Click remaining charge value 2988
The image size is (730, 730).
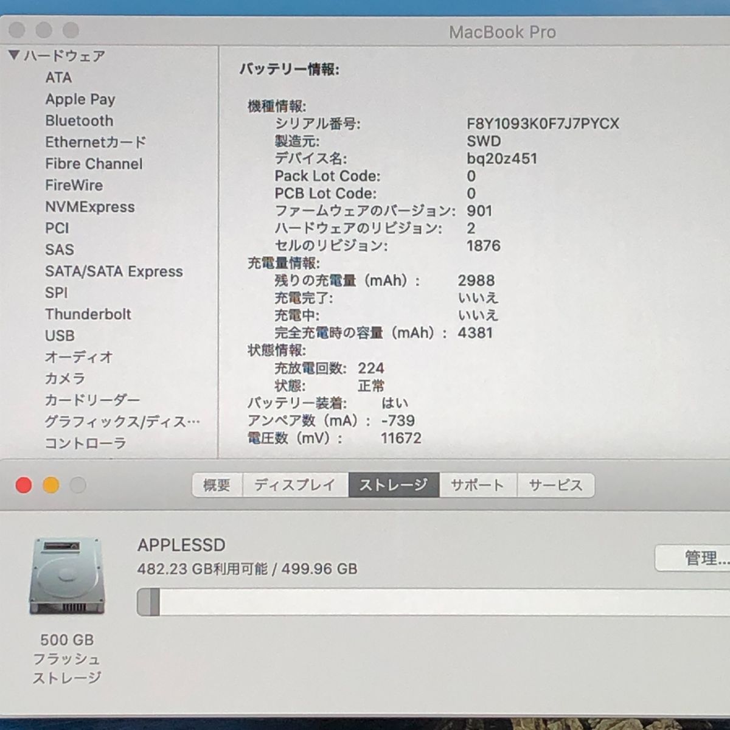476,280
